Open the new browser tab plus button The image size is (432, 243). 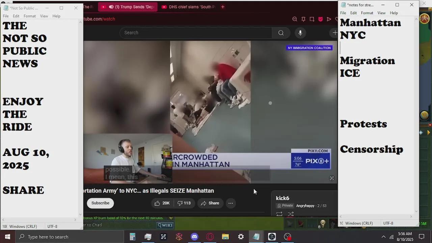coord(223,7)
